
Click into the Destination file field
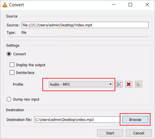[77, 120]
